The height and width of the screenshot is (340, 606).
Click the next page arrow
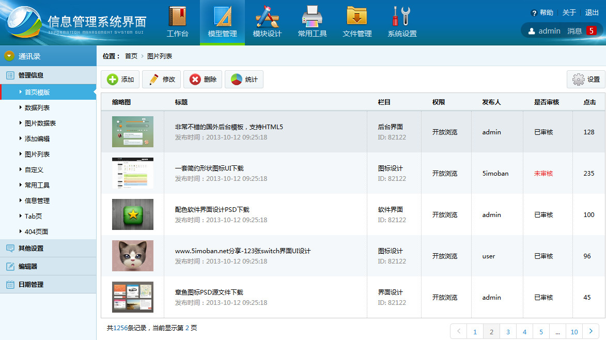coord(591,331)
